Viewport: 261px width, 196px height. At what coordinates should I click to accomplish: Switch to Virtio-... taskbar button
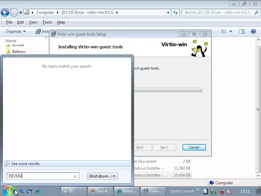click(x=153, y=191)
